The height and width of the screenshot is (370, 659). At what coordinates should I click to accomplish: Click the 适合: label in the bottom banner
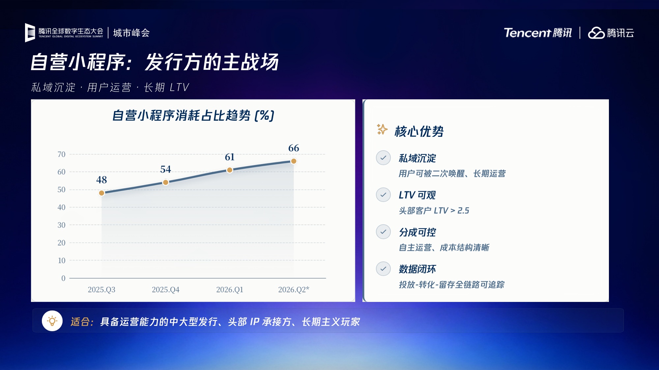[82, 321]
